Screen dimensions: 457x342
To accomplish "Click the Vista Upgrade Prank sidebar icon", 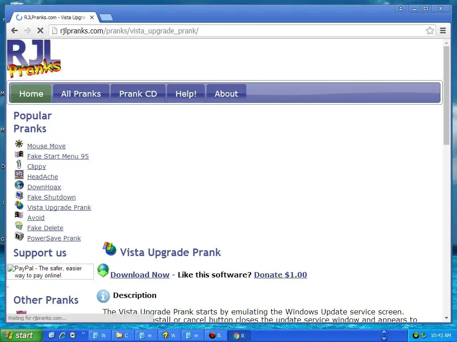I will pyautogui.click(x=19, y=205).
